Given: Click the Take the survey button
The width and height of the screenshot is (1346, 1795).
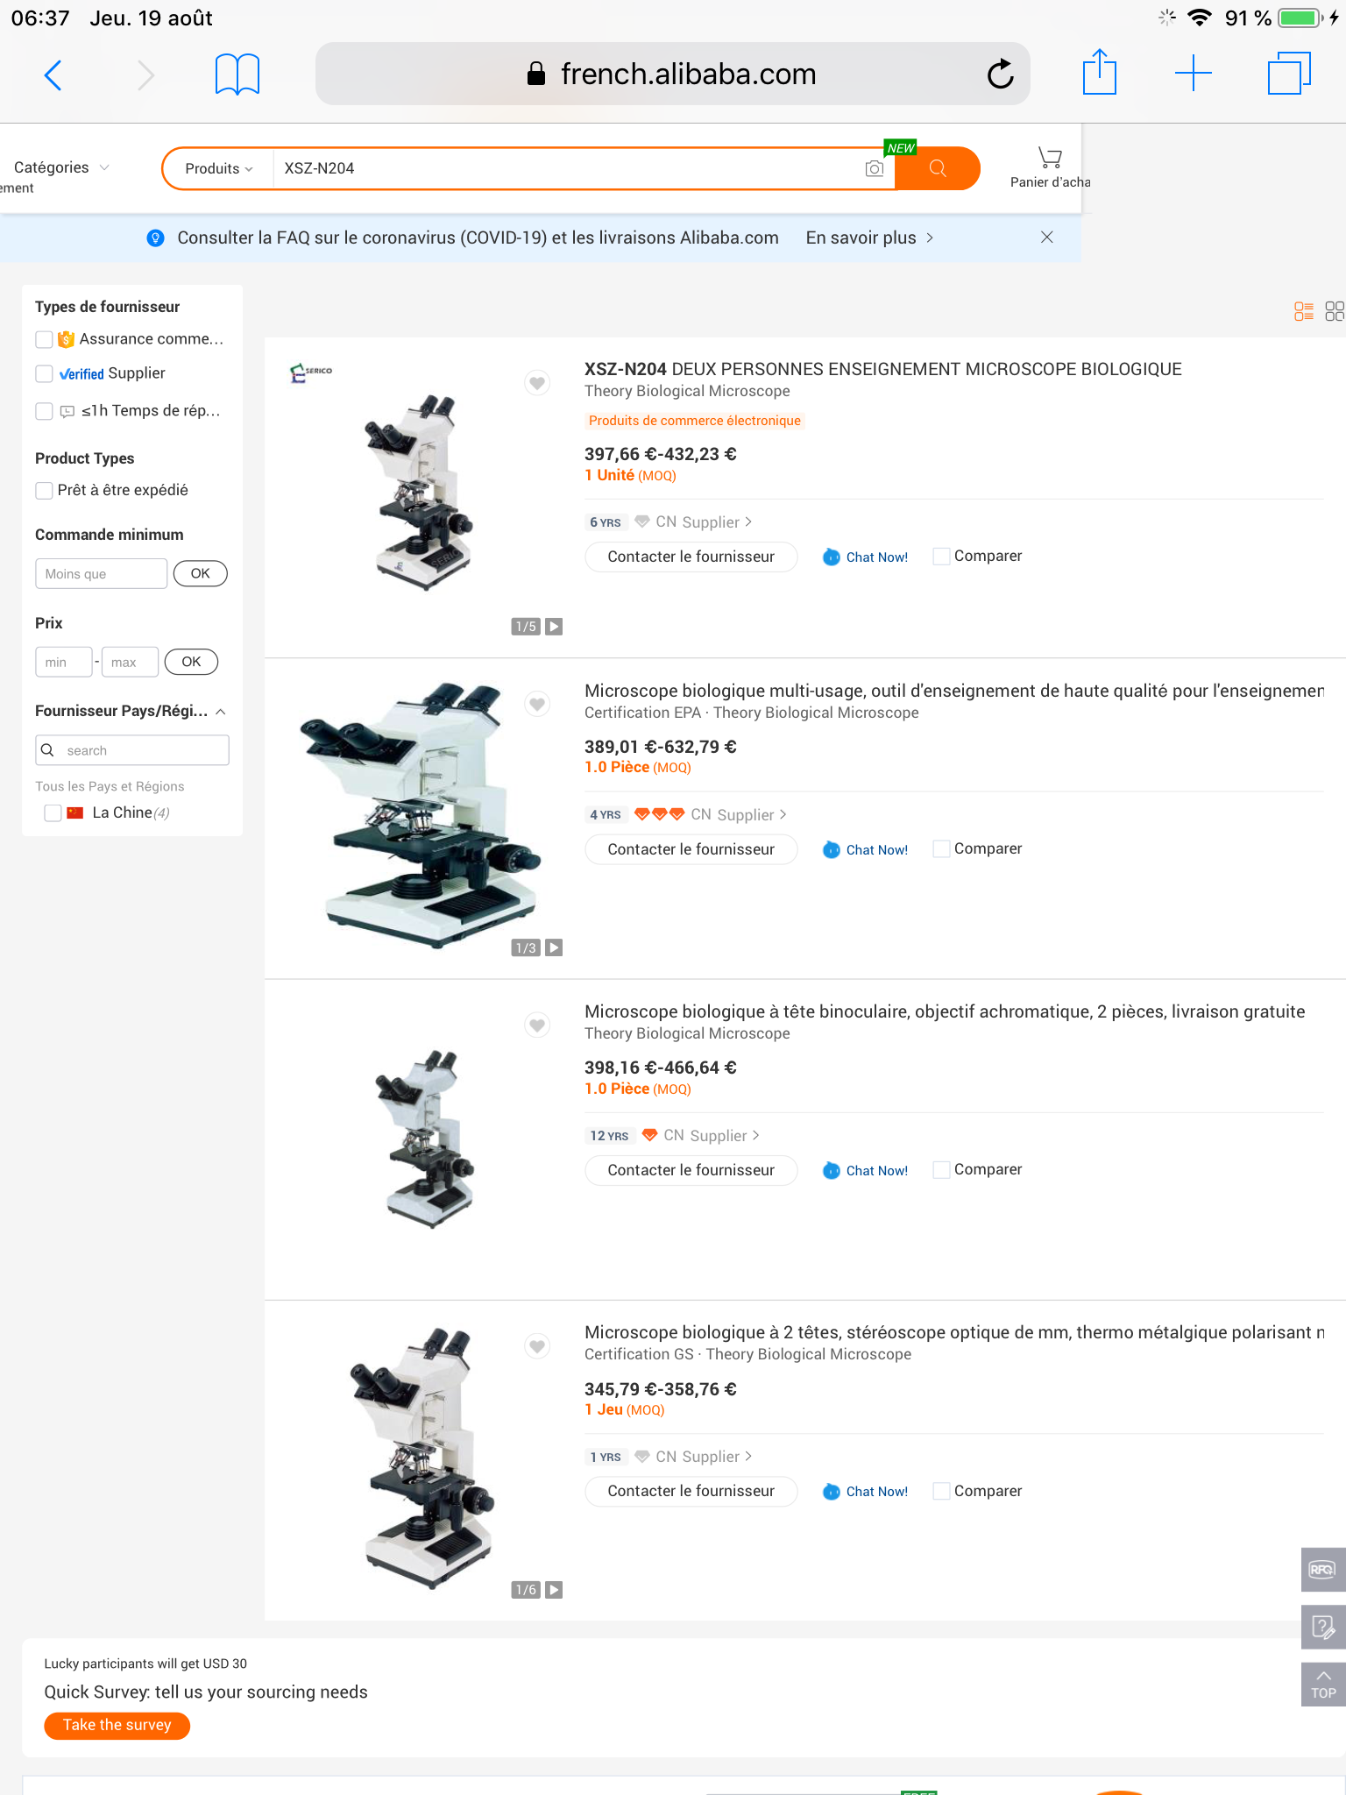Looking at the screenshot, I should pos(117,1725).
